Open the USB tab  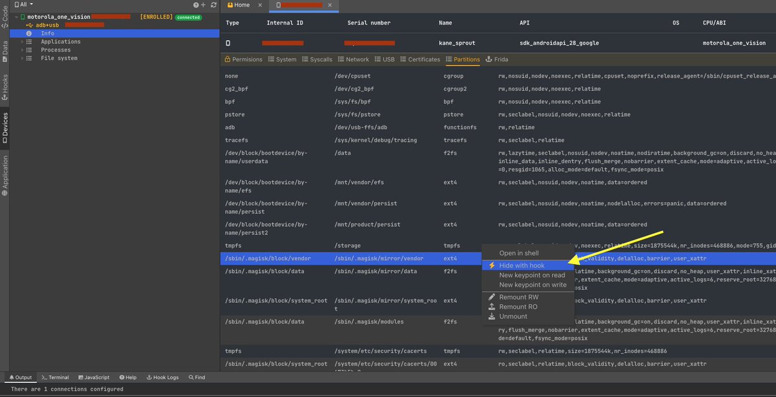pyautogui.click(x=385, y=59)
